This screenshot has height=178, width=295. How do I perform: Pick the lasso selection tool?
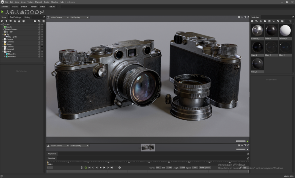37,12
